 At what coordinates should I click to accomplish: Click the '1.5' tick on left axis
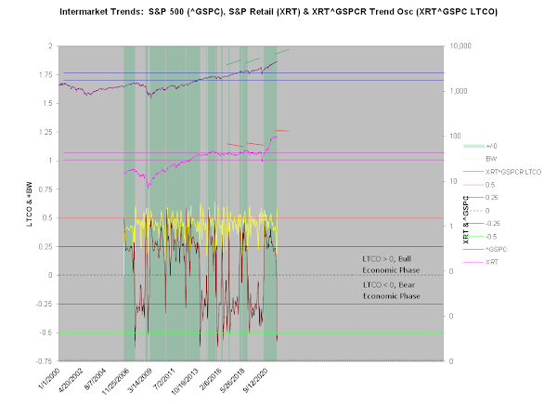(48, 103)
